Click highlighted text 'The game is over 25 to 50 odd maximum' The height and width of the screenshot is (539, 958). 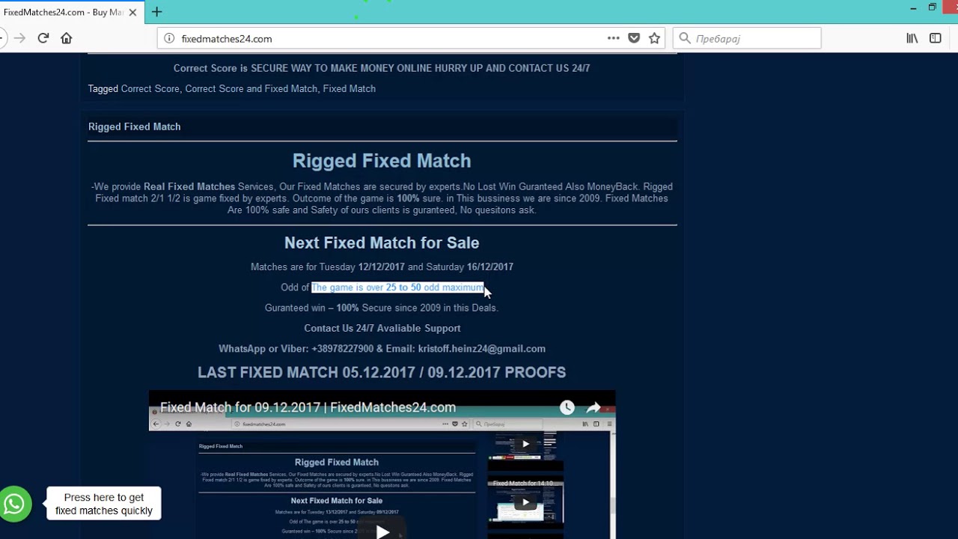point(397,287)
